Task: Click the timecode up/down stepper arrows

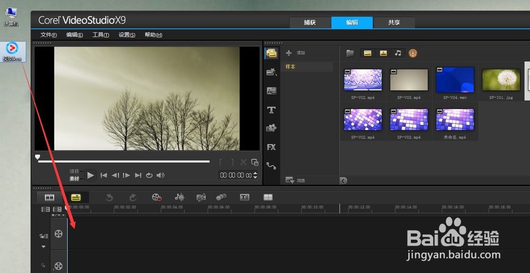Action: (255, 176)
